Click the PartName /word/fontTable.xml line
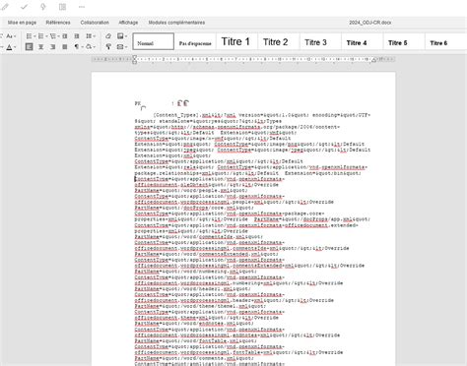 tap(196, 340)
